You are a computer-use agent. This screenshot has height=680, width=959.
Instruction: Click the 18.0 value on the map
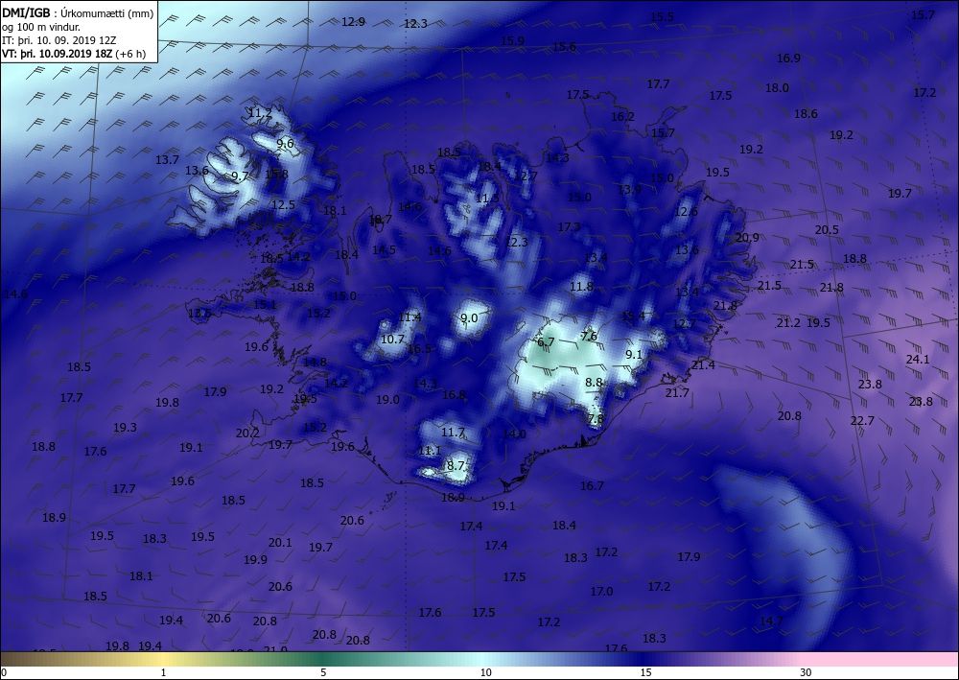pos(778,87)
